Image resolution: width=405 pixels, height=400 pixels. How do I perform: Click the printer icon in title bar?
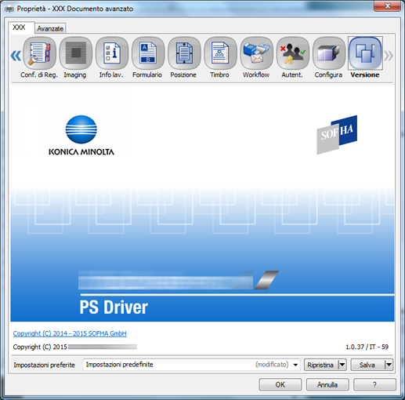point(9,9)
